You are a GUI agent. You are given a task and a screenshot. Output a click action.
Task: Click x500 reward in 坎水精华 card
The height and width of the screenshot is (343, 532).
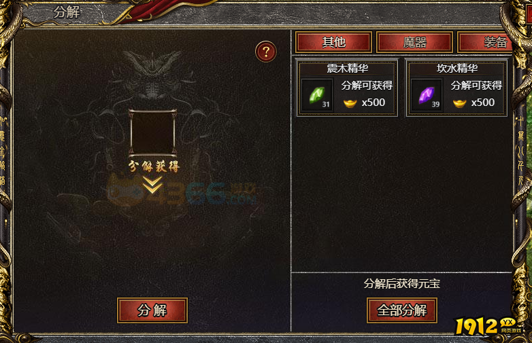(x=483, y=103)
